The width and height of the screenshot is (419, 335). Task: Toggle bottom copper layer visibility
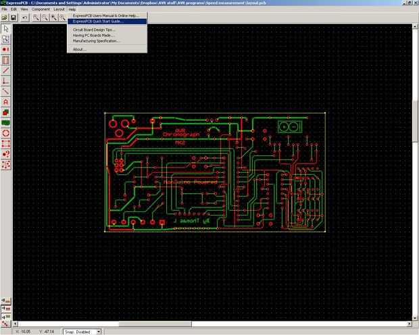[x=6, y=316]
